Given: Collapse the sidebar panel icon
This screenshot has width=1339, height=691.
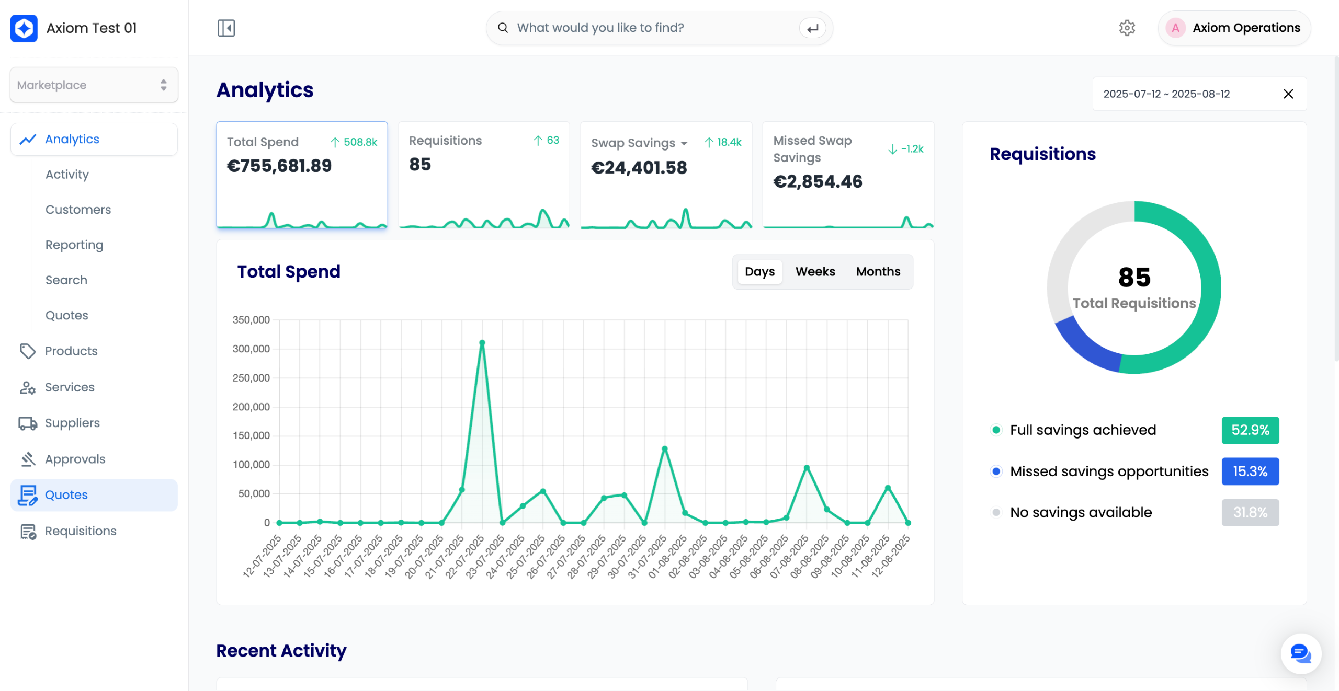Looking at the screenshot, I should point(226,28).
